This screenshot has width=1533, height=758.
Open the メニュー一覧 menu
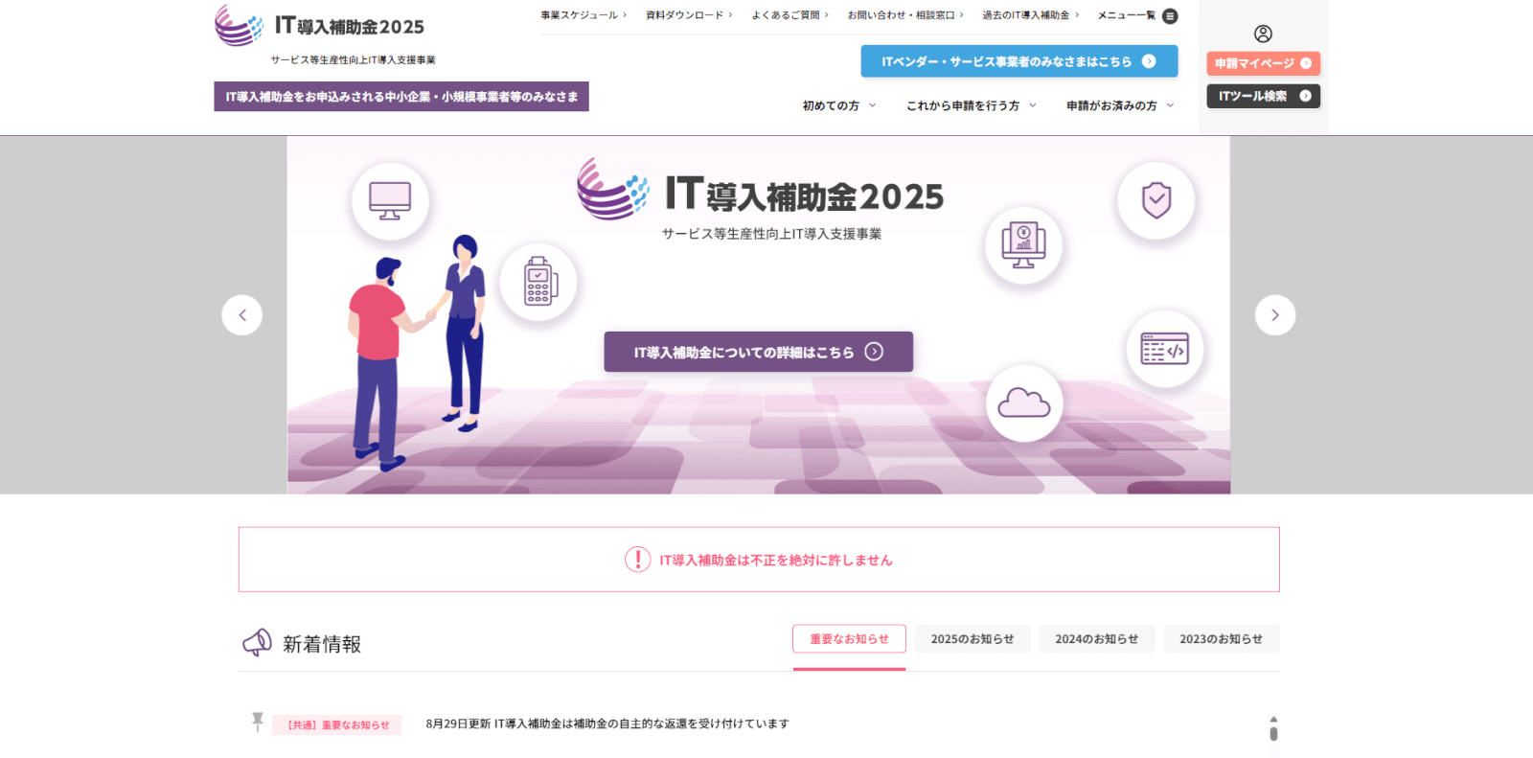1137,15
